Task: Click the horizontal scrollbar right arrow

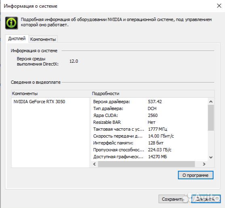Action: tap(204, 164)
